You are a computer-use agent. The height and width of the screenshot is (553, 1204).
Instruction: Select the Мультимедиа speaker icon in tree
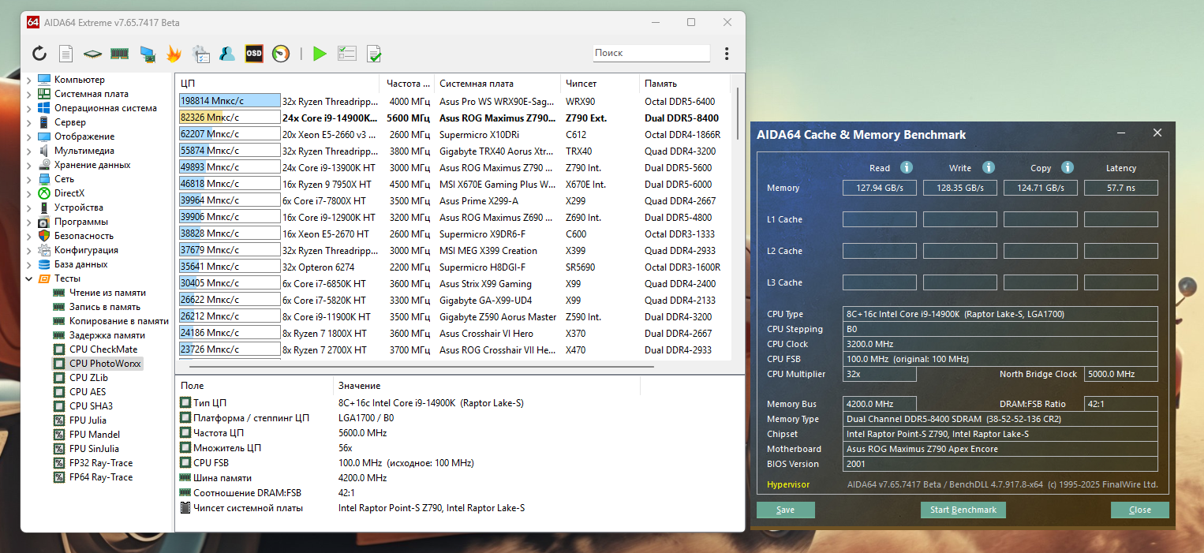coord(44,151)
